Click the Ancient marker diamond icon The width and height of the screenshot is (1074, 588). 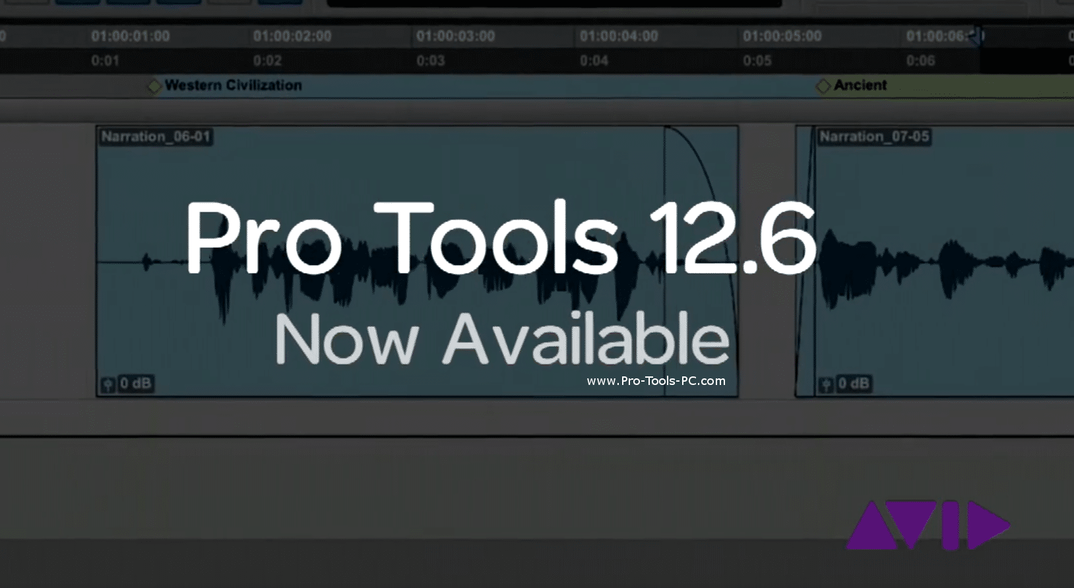point(823,86)
